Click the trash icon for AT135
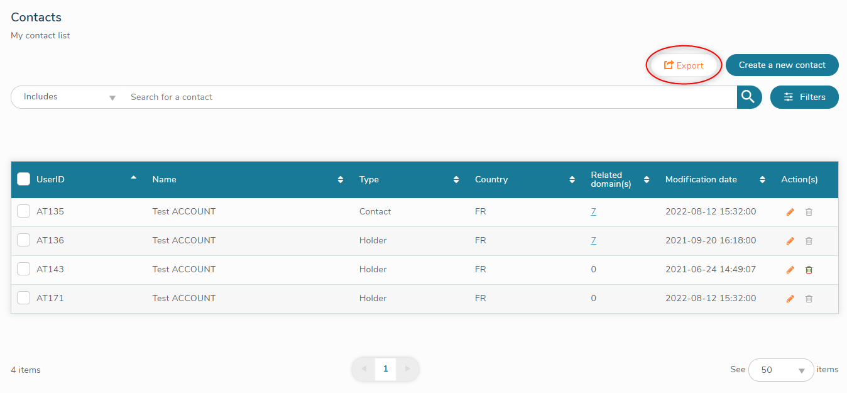847x393 pixels. 809,212
